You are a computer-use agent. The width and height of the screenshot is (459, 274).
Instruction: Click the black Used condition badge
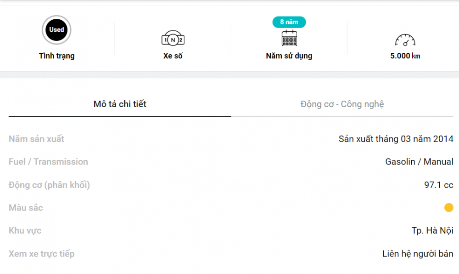coord(56,30)
